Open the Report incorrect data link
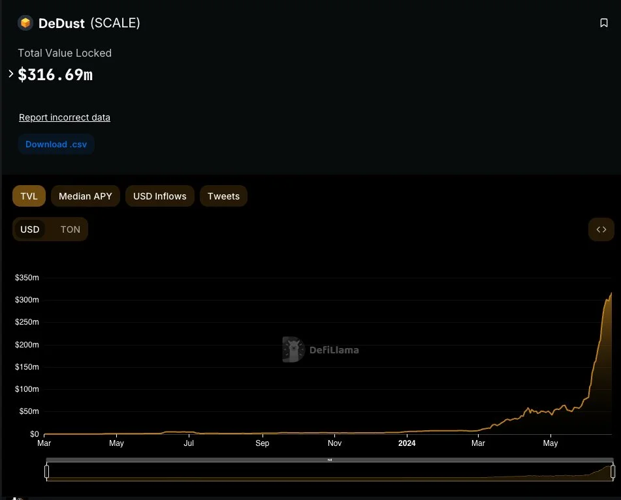The width and height of the screenshot is (621, 500). tap(65, 117)
